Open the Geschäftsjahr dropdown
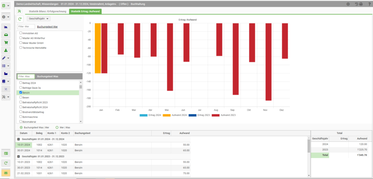Screen dimensions: 373x179 coord(38,19)
